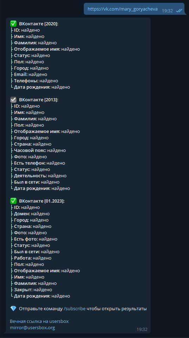Click the 19:32 timestamp on bot reply
Image resolution: width=189 pixels, height=338 pixels.
[142, 329]
